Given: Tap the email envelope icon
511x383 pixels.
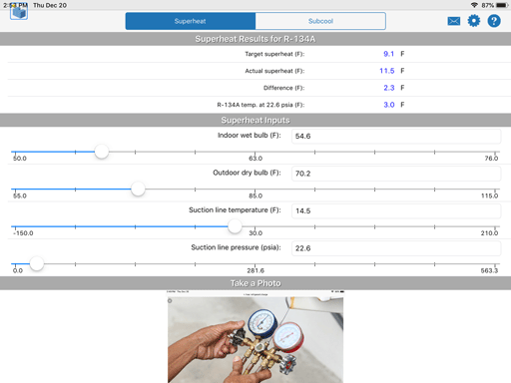Looking at the screenshot, I should point(454,21).
